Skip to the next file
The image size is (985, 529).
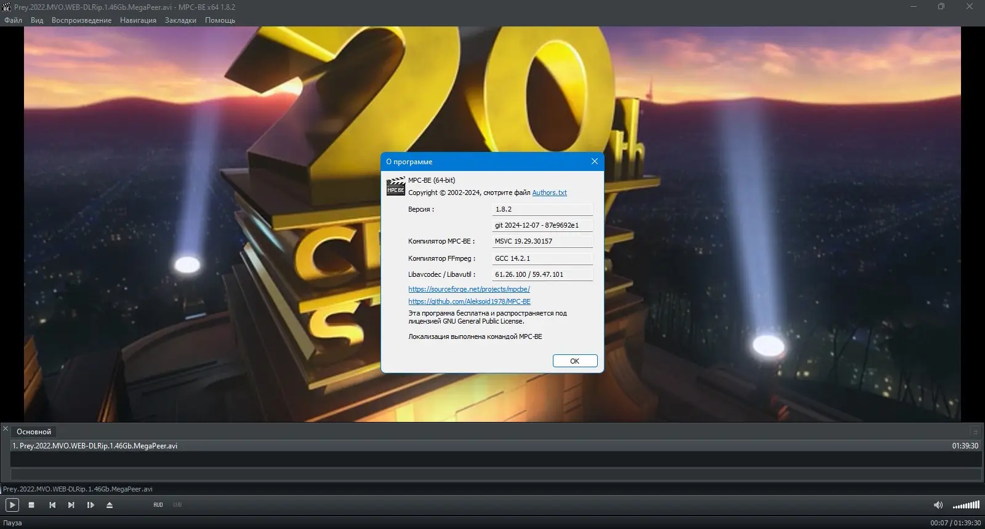coord(71,505)
